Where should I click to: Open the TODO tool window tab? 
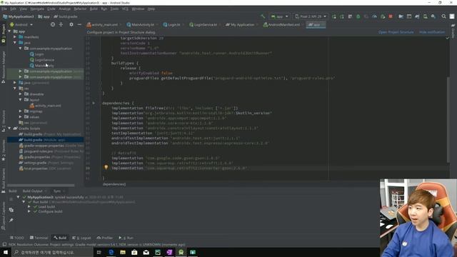point(17,238)
